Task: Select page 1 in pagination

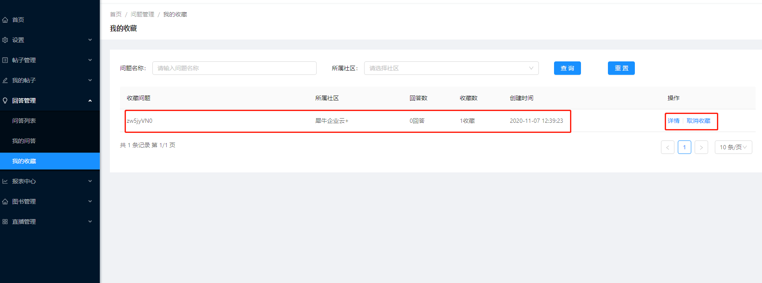Action: [x=685, y=147]
